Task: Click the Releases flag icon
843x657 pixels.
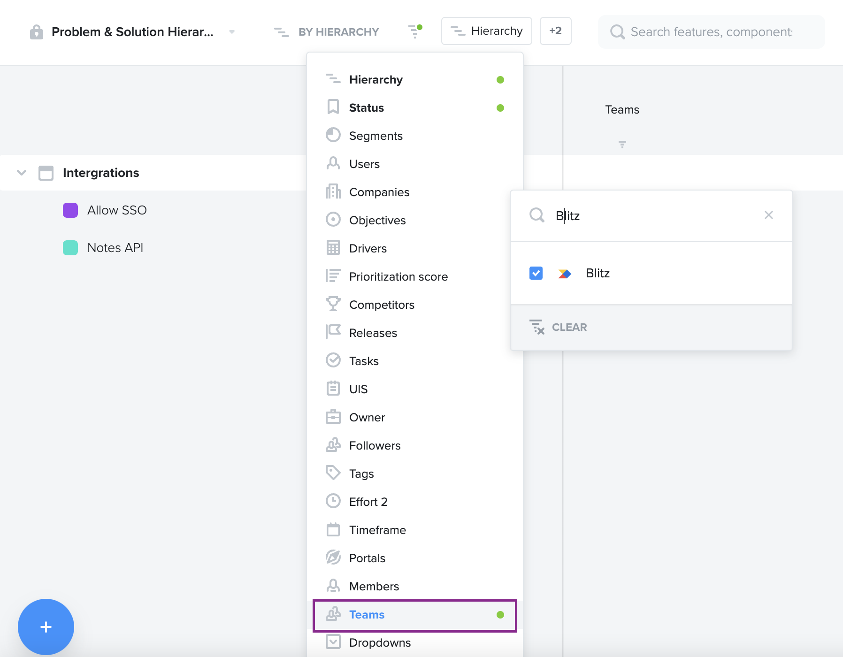Action: [x=333, y=332]
